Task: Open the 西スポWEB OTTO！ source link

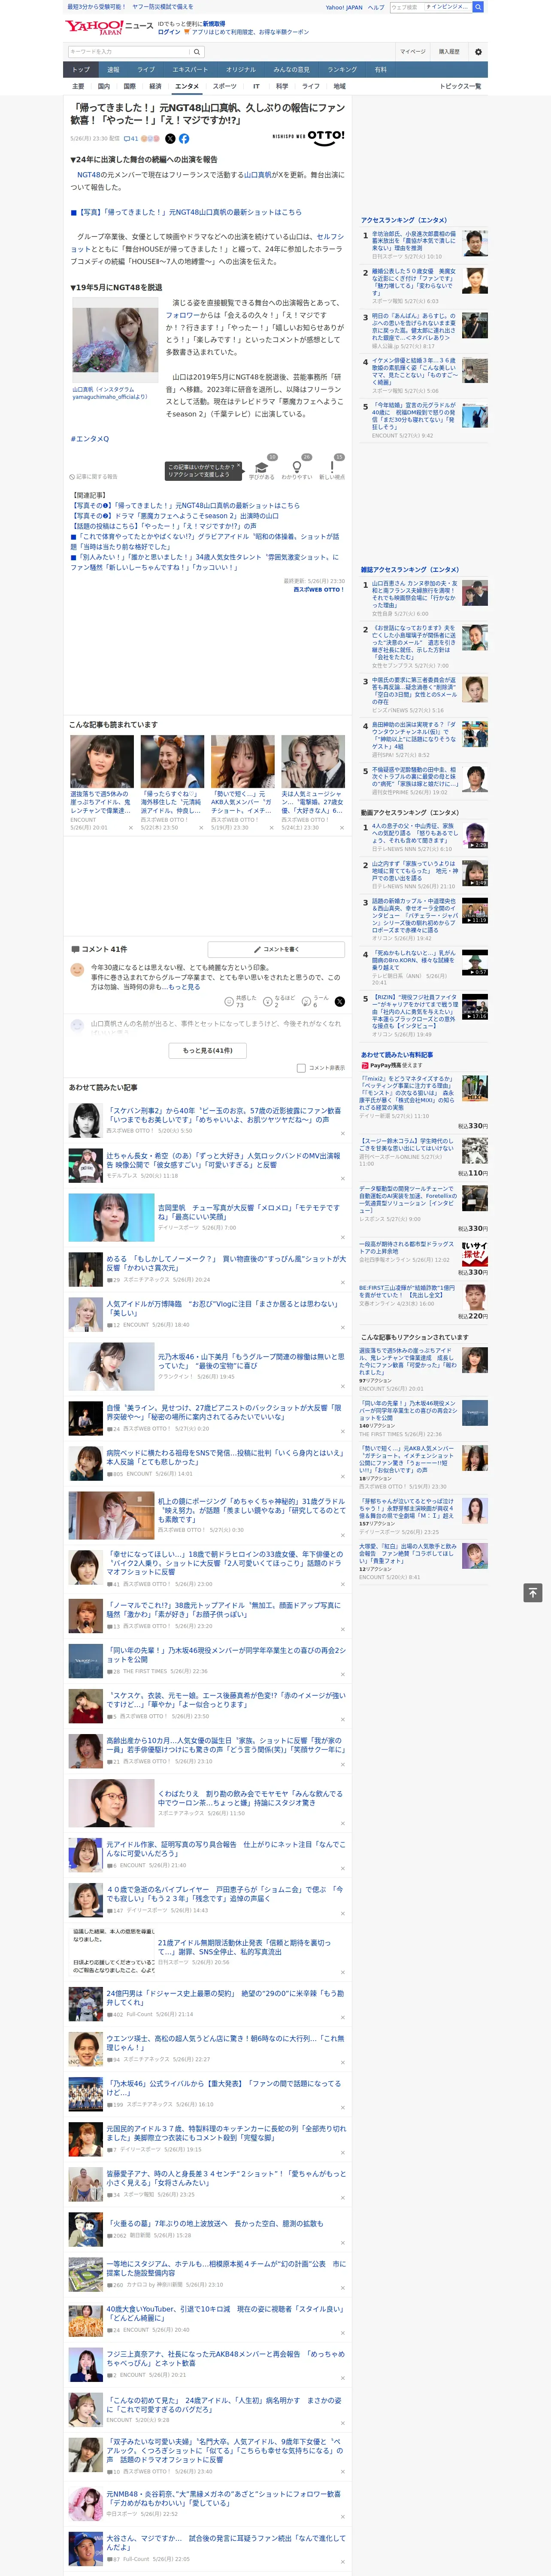Action: [x=319, y=589]
